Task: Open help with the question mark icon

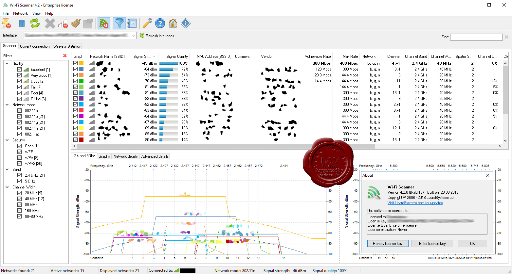Action: coord(160,24)
